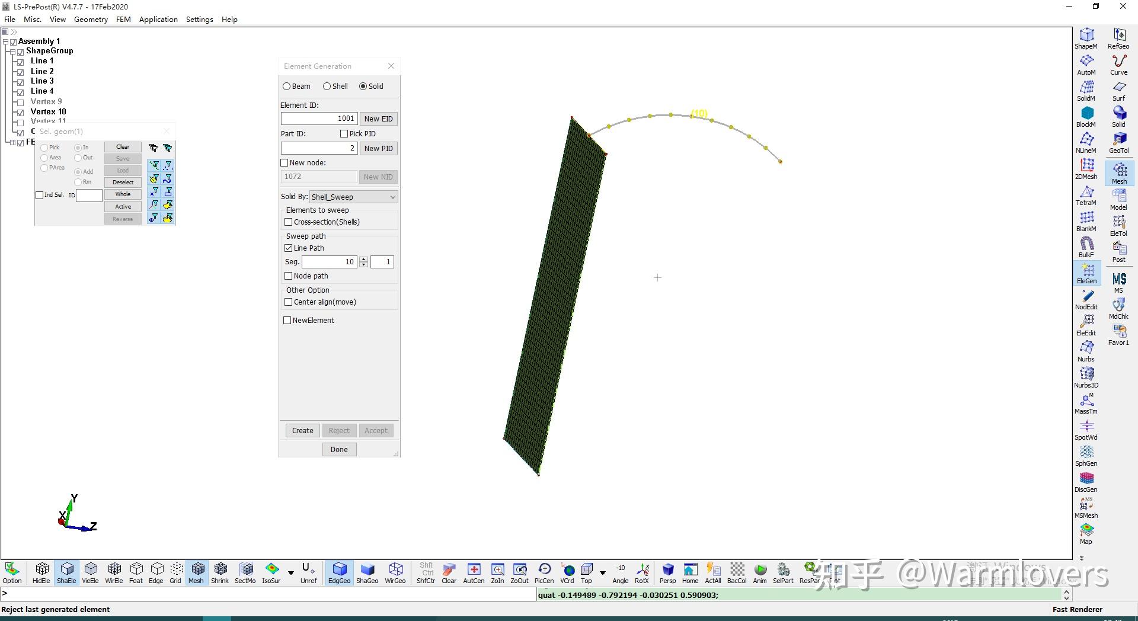Expand the FE tree node
1138x621 pixels.
pyautogui.click(x=12, y=143)
